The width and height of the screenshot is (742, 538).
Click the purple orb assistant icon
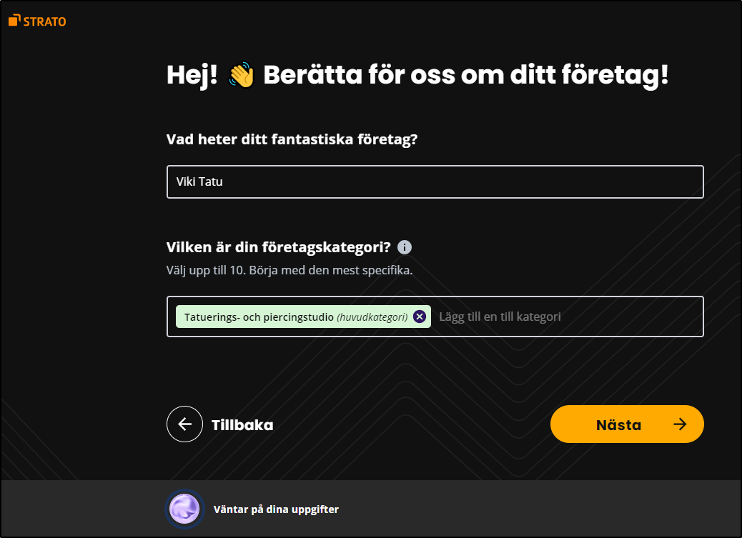tap(184, 509)
